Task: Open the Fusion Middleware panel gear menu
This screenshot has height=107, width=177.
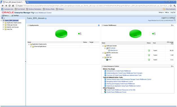Action: point(172,25)
